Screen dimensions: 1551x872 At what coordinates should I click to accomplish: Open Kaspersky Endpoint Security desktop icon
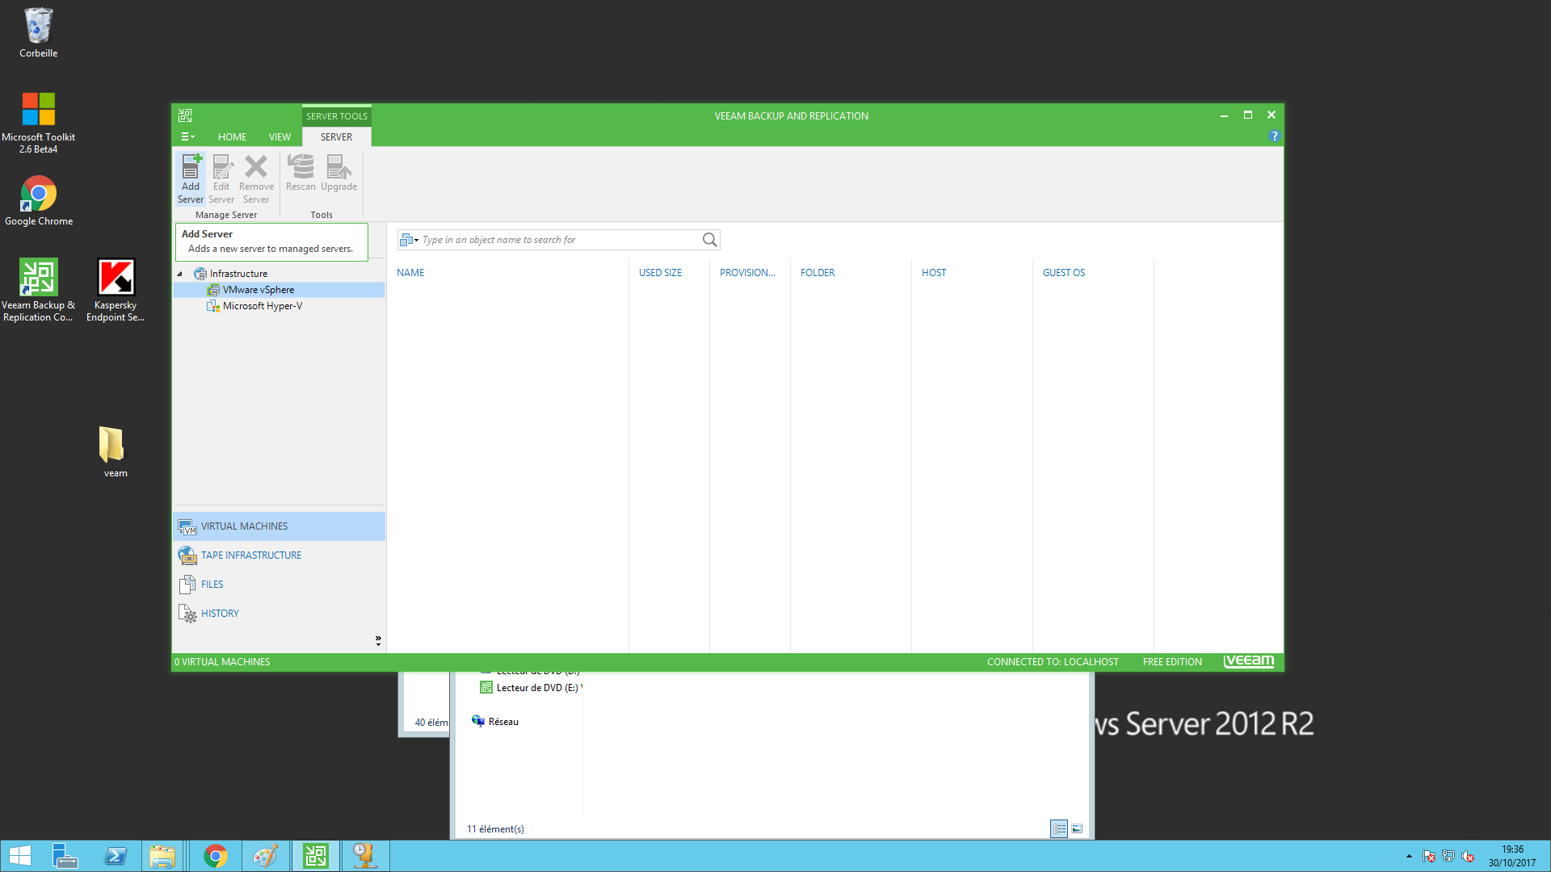coord(116,291)
